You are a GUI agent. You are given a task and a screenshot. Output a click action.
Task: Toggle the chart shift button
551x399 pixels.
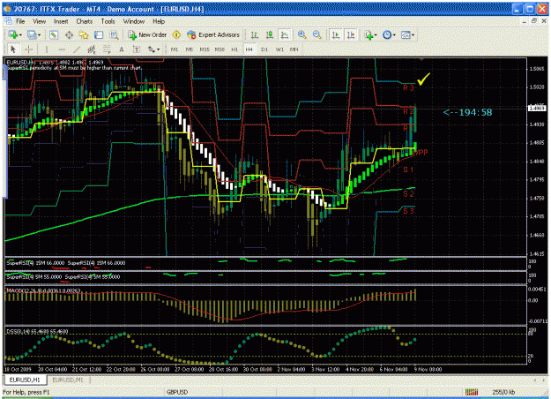(x=351, y=34)
